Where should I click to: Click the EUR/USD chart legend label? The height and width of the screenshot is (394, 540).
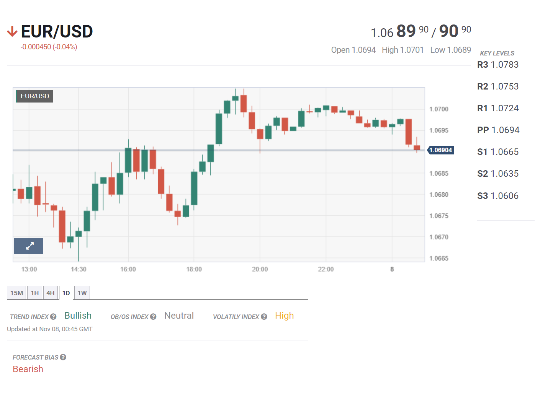(x=34, y=96)
